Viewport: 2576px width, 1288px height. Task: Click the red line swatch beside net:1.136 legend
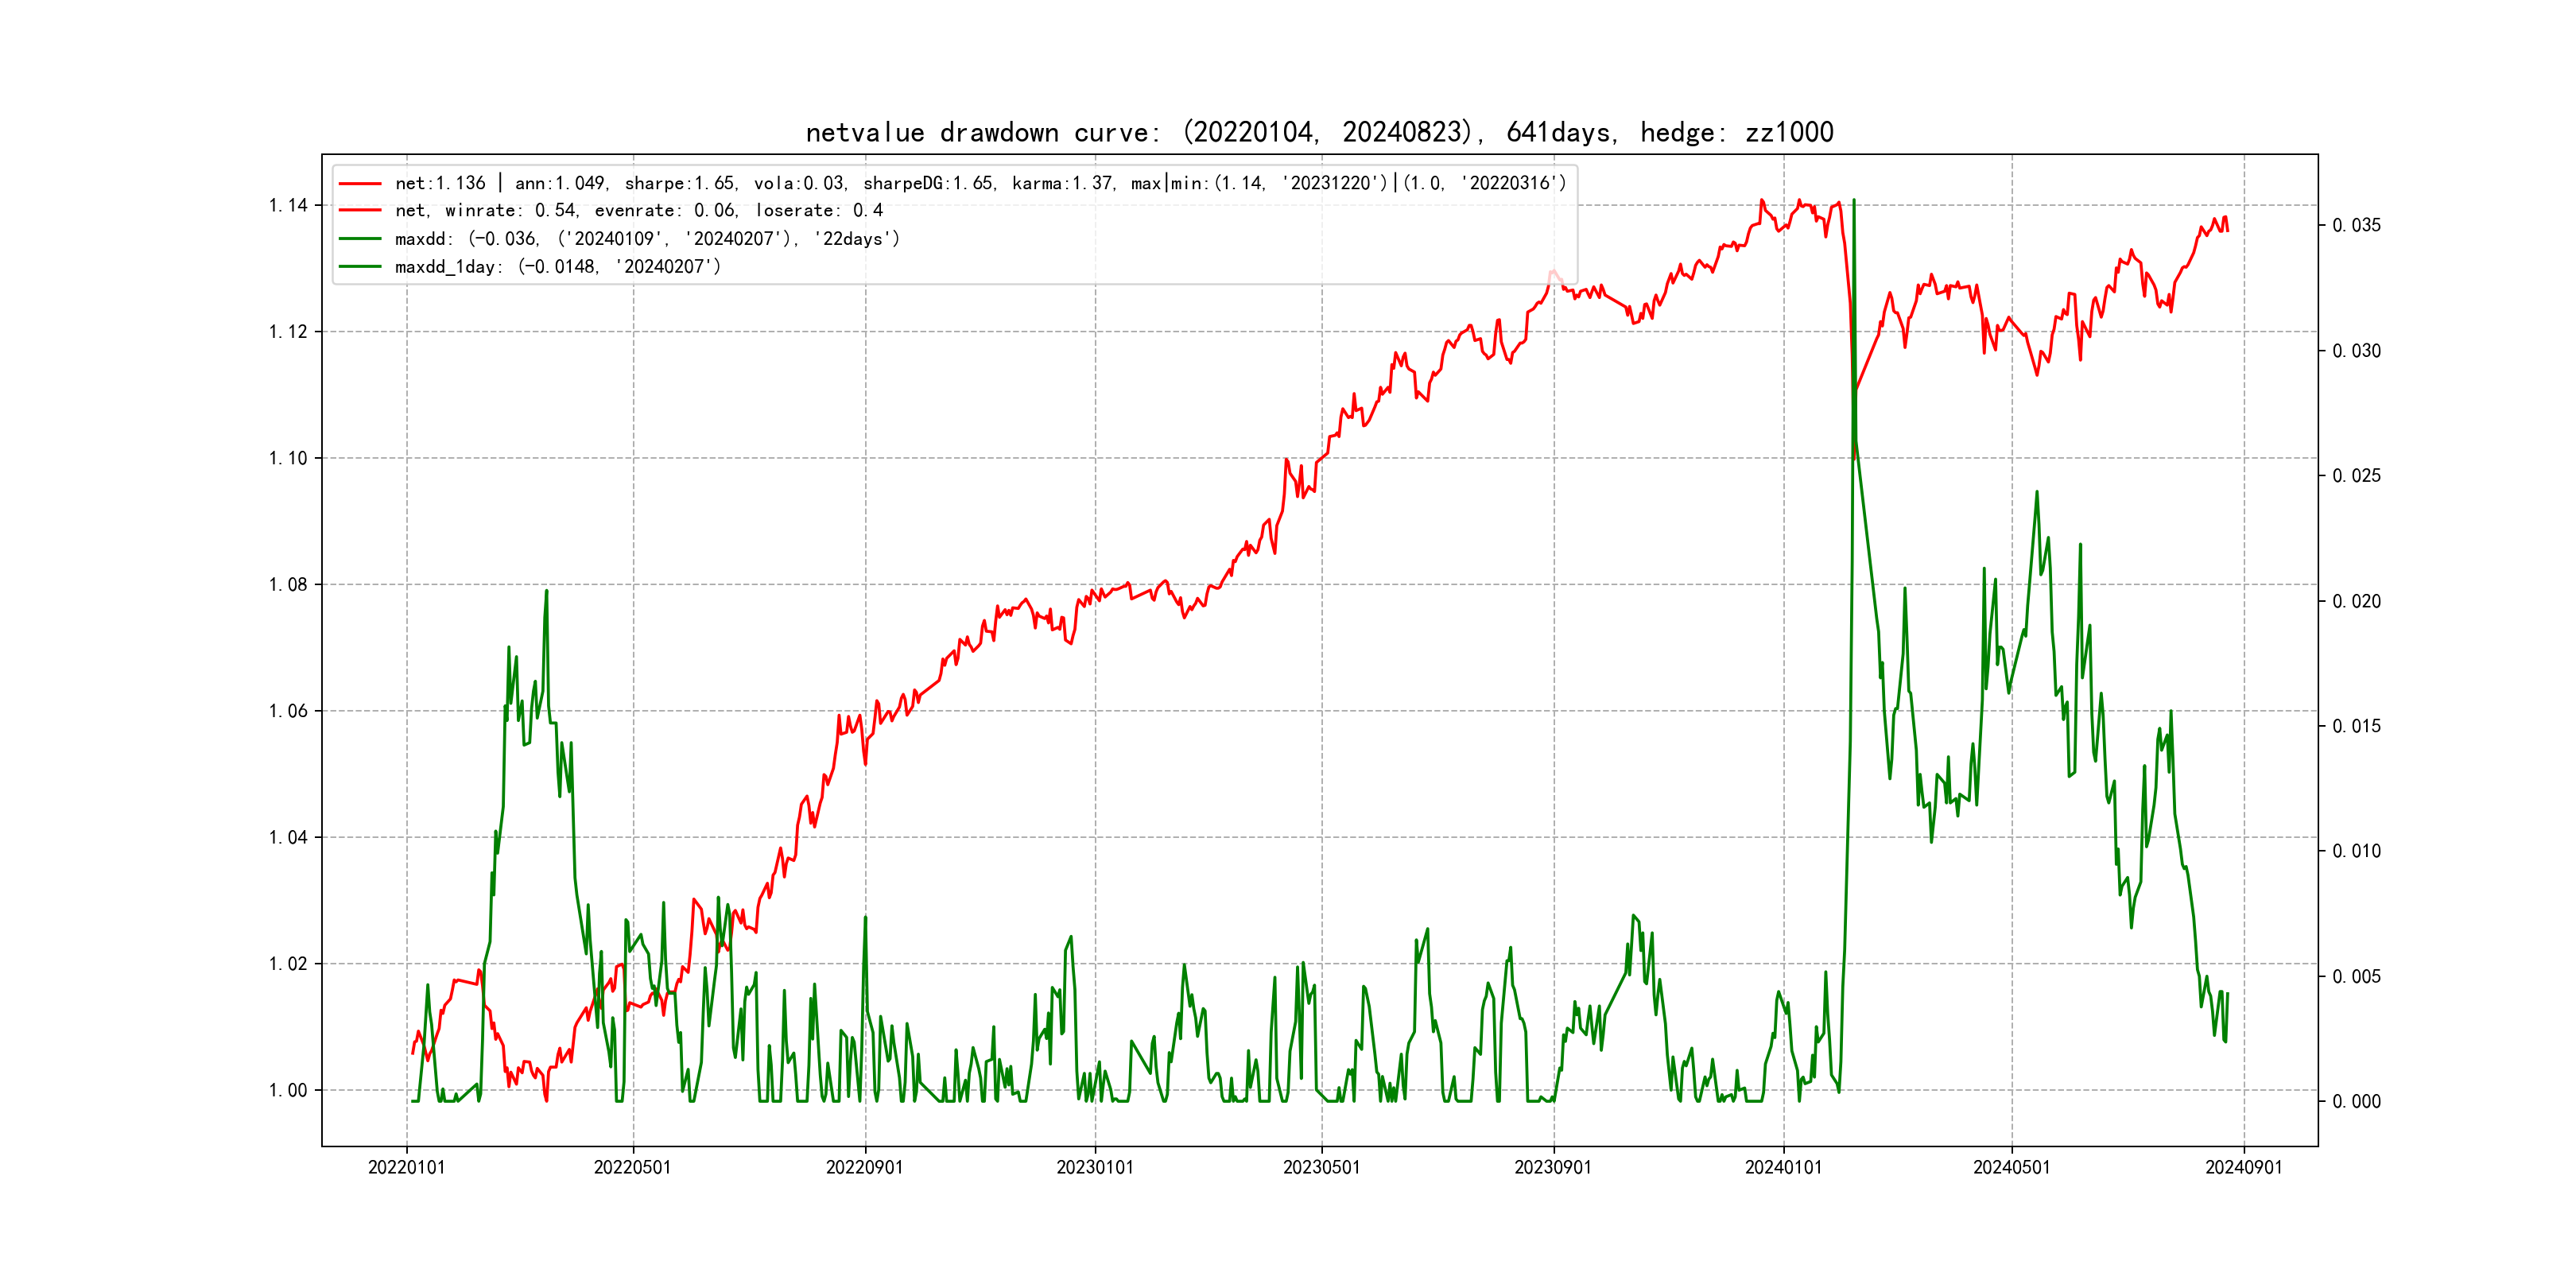click(360, 184)
